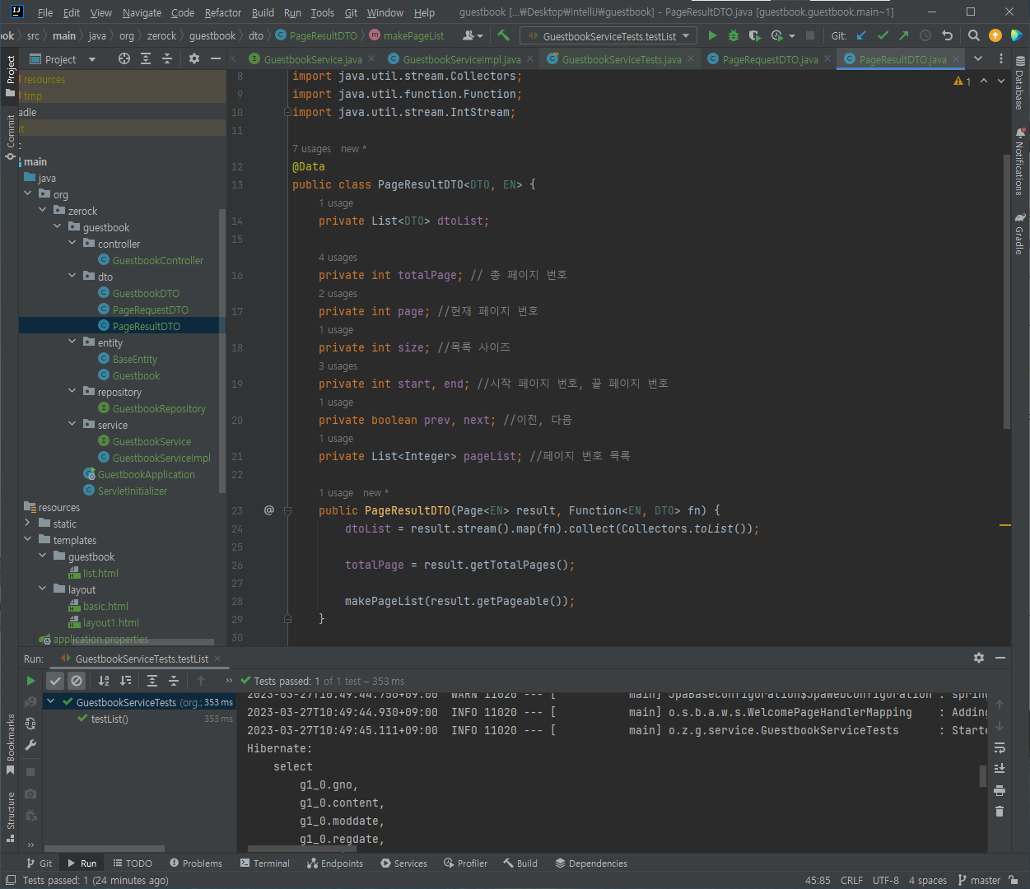The height and width of the screenshot is (889, 1030).
Task: Show hidden editor tabs list chevron
Action: pyautogui.click(x=978, y=58)
